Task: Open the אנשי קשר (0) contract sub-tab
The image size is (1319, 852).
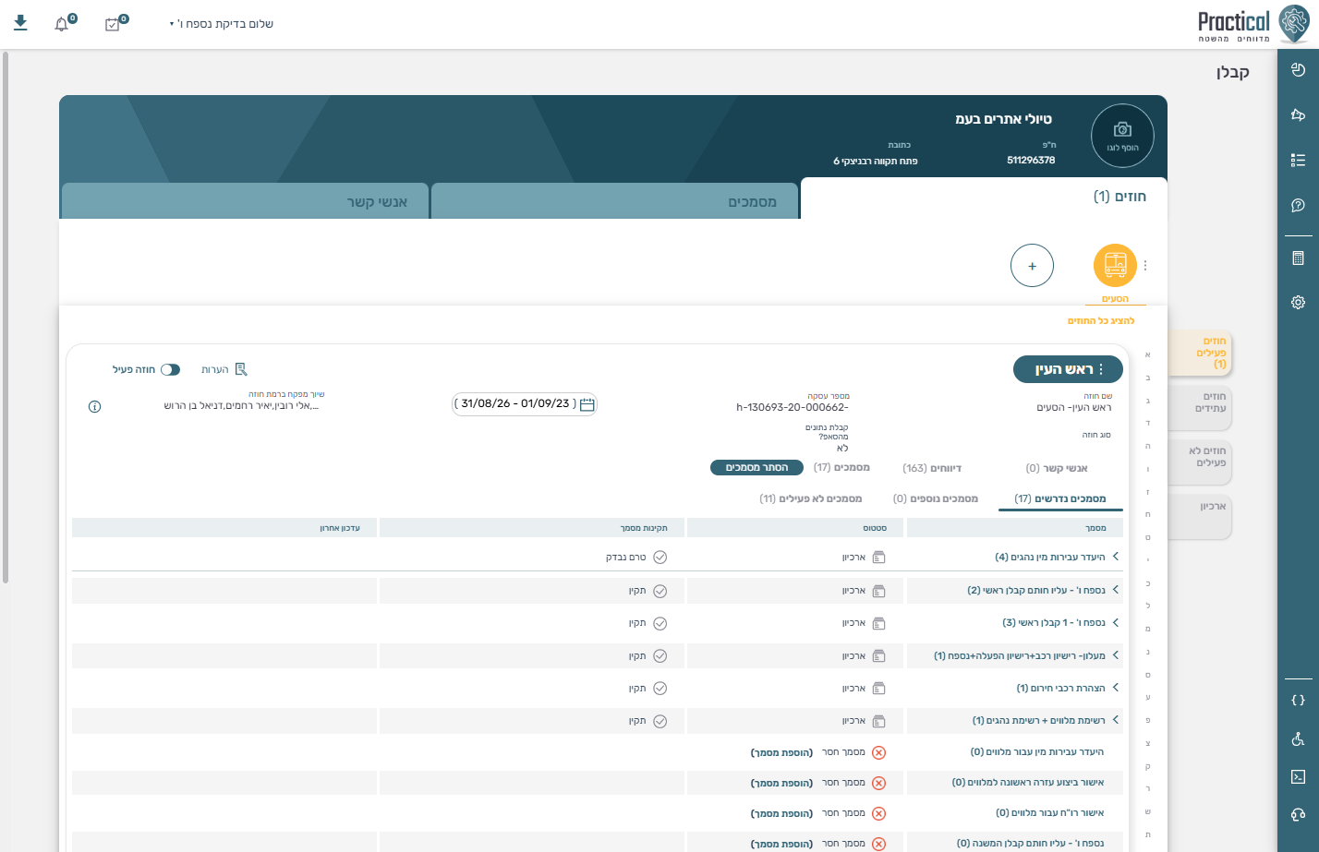Action: click(x=1057, y=468)
